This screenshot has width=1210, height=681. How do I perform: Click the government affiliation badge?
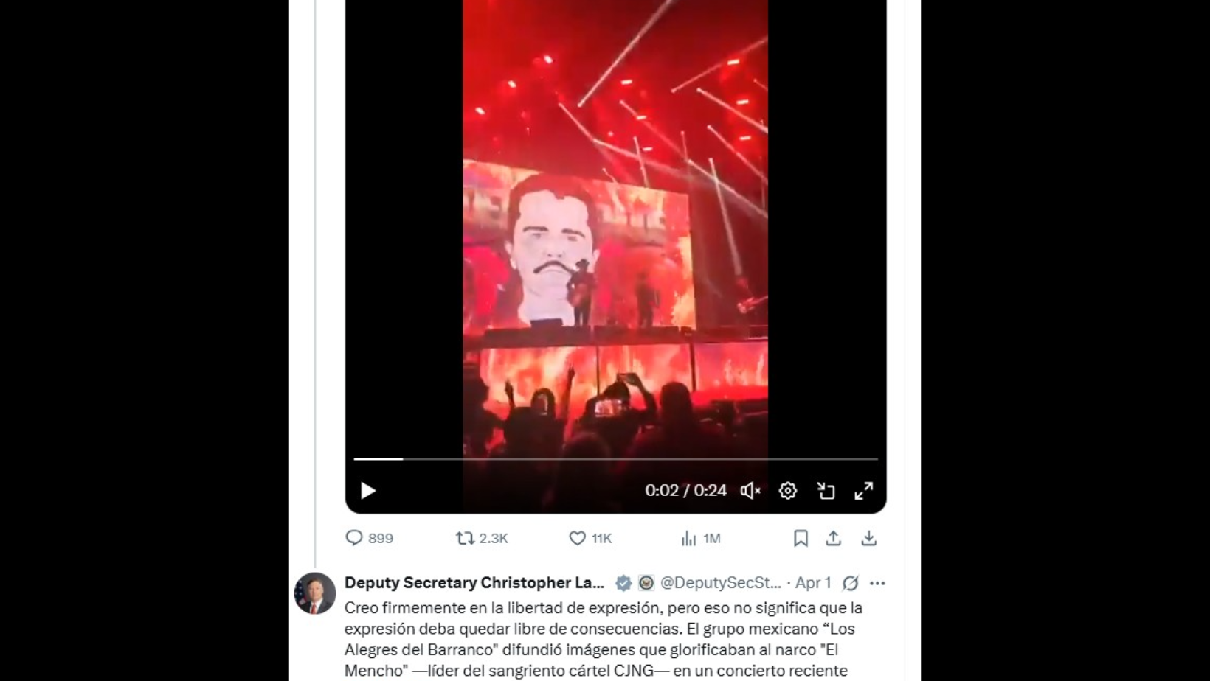(646, 583)
